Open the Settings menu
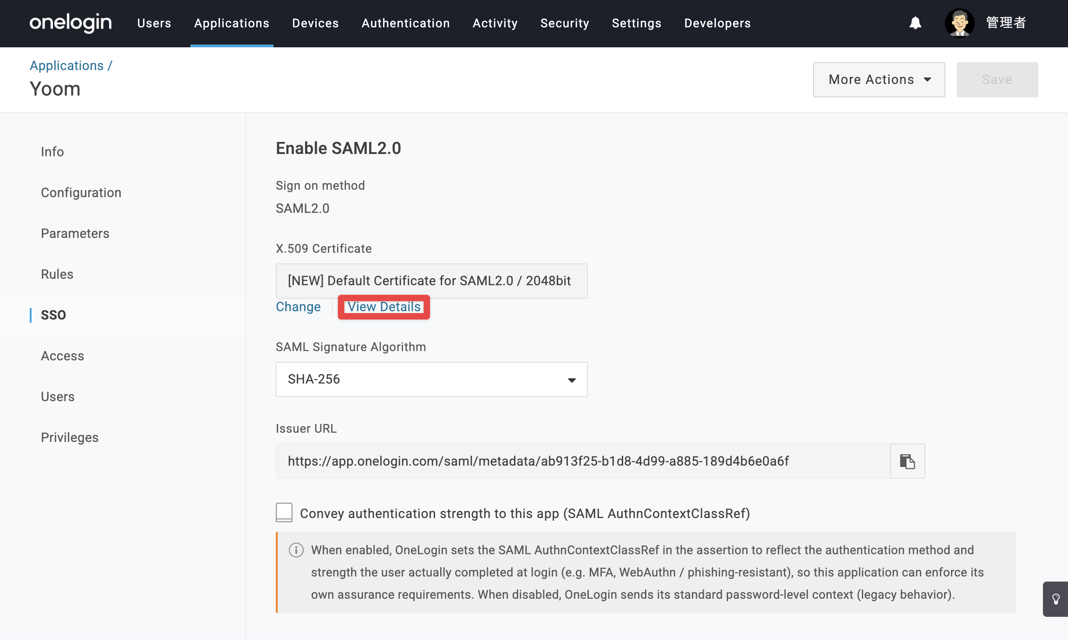 pyautogui.click(x=637, y=23)
